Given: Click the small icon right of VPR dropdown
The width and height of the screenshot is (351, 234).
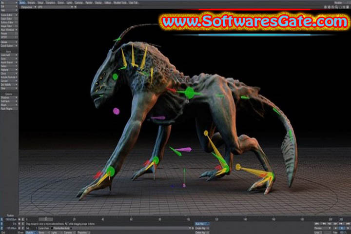Looking at the screenshot, I should click(76, 7).
